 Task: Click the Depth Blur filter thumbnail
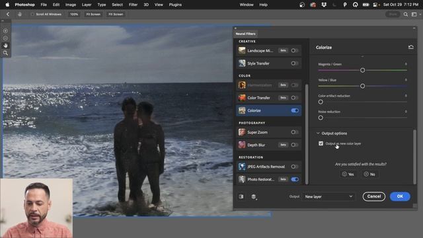click(x=242, y=145)
